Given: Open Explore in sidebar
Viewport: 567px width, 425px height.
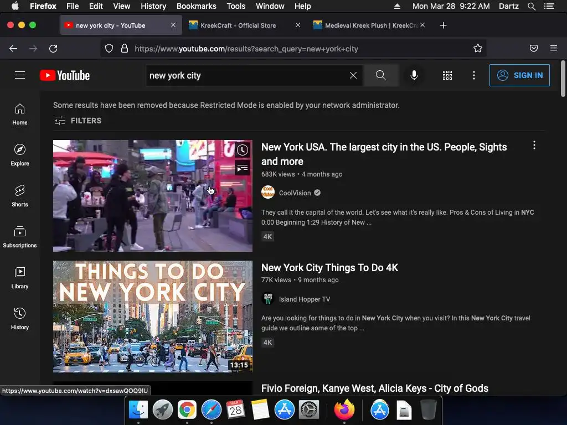Looking at the screenshot, I should coord(20,156).
